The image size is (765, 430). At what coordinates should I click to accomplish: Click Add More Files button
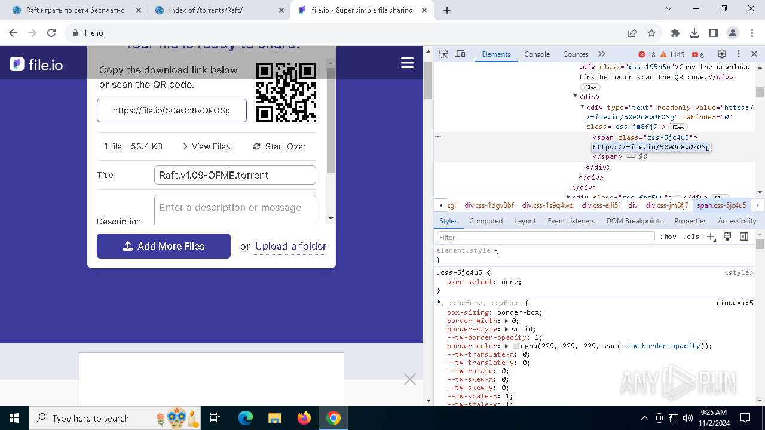[164, 246]
